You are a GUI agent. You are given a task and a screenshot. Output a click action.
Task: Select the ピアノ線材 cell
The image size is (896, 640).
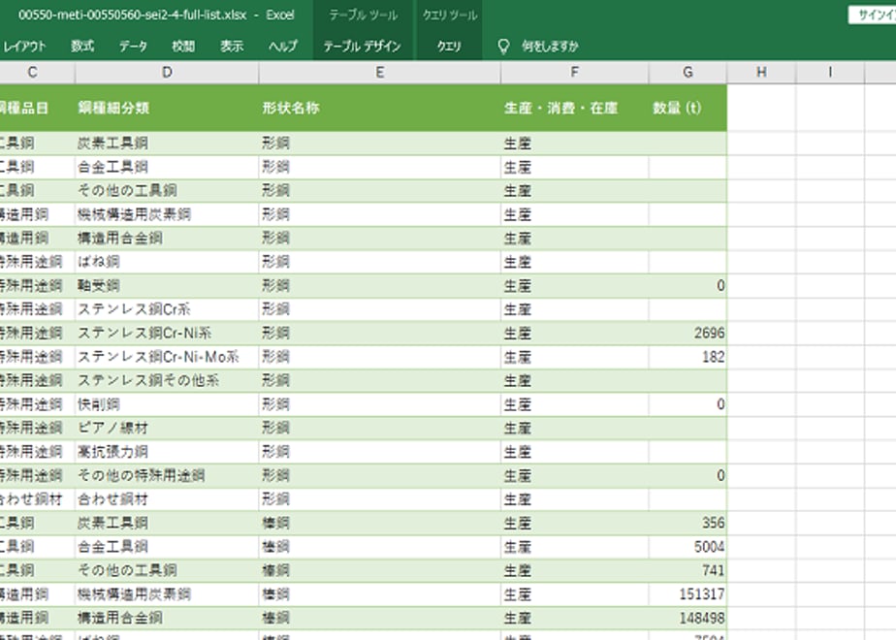click(167, 428)
